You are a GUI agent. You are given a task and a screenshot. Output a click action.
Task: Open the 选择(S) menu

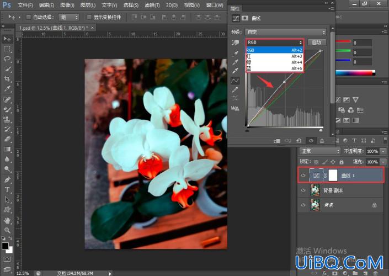point(131,5)
